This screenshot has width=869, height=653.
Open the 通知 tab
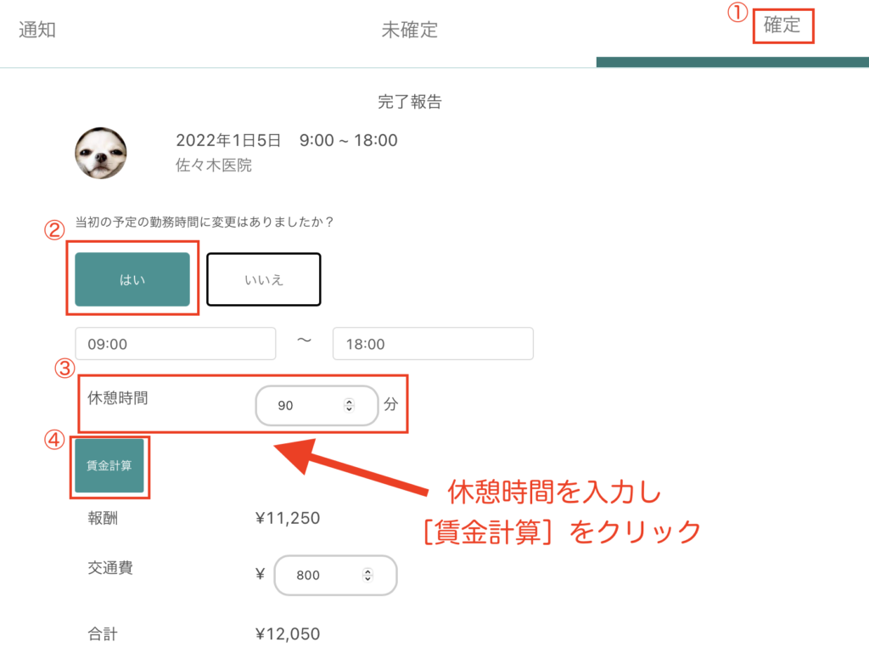(37, 30)
